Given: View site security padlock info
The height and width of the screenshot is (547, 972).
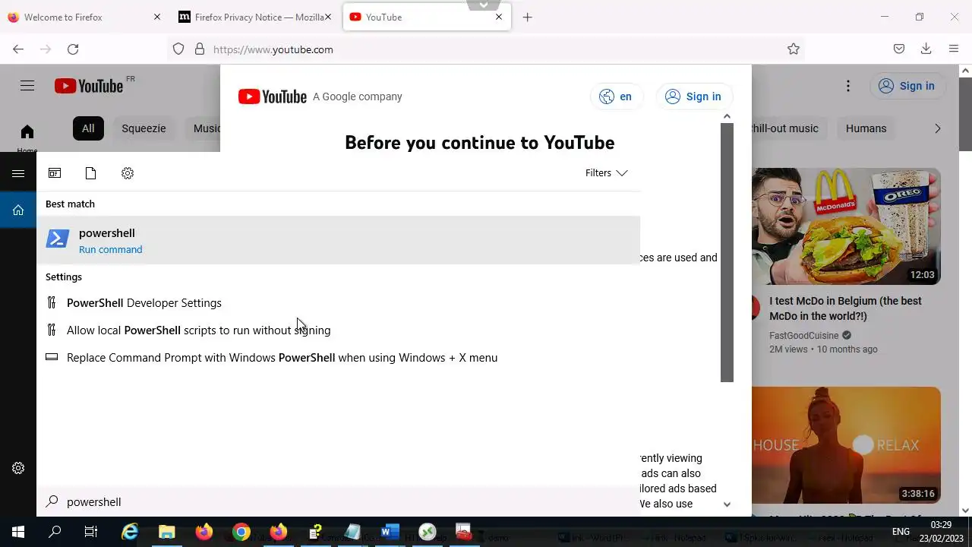Looking at the screenshot, I should click(200, 49).
